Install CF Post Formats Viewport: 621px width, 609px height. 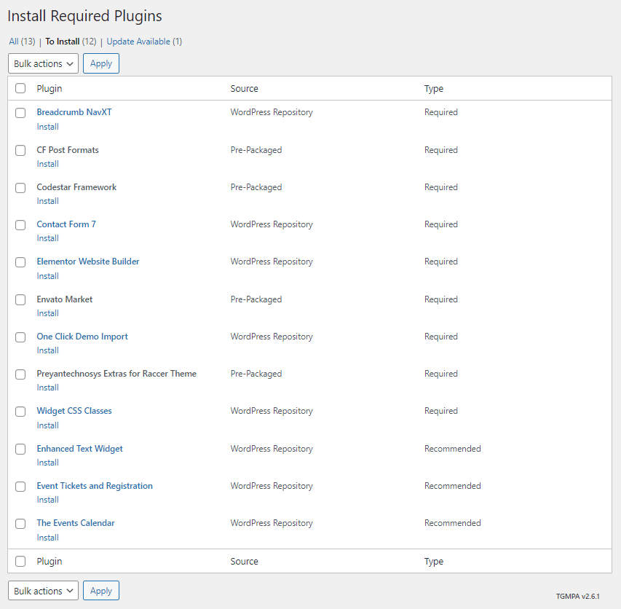click(47, 164)
